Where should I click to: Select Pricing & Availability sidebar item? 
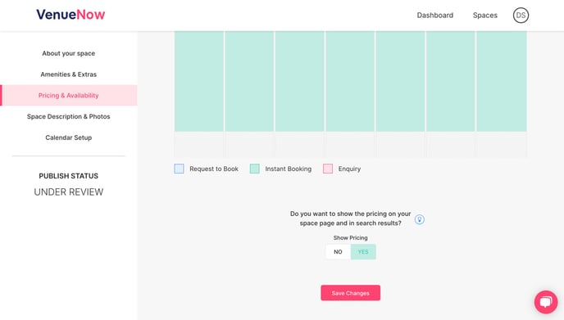click(x=68, y=95)
